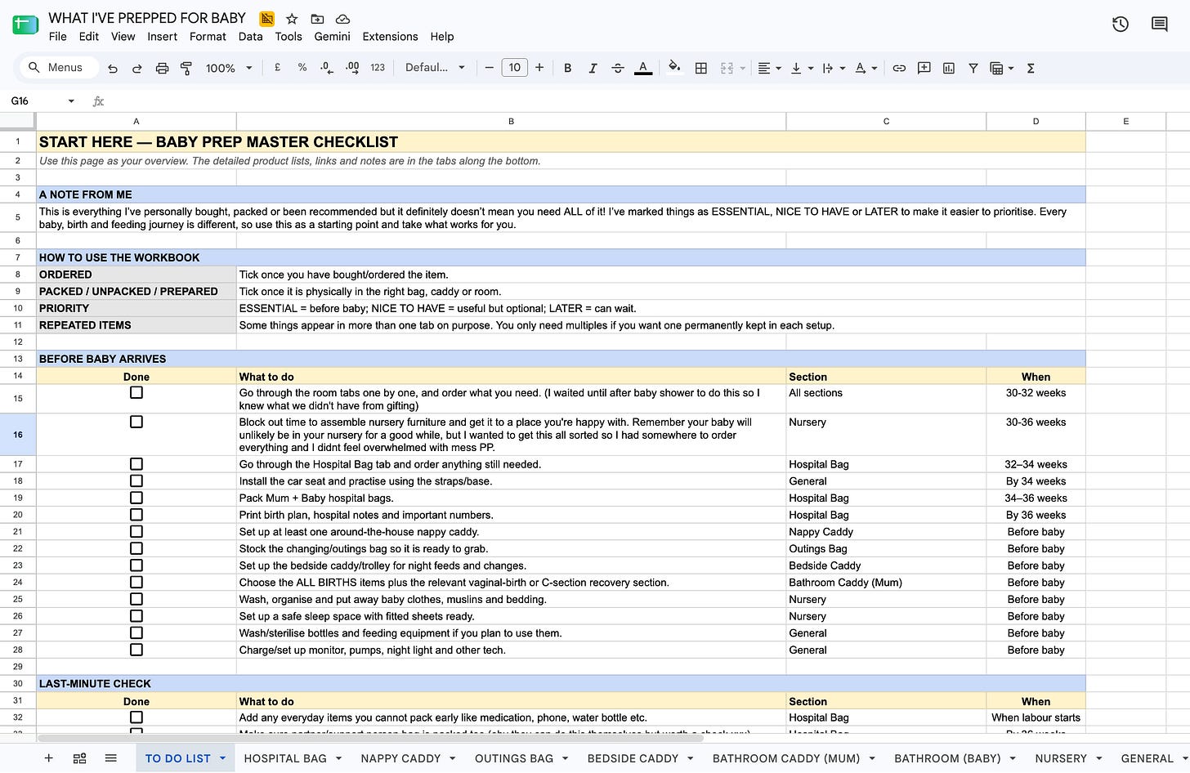Tick the safe sleep space checkbox
The width and height of the screenshot is (1190, 773).
point(136,616)
